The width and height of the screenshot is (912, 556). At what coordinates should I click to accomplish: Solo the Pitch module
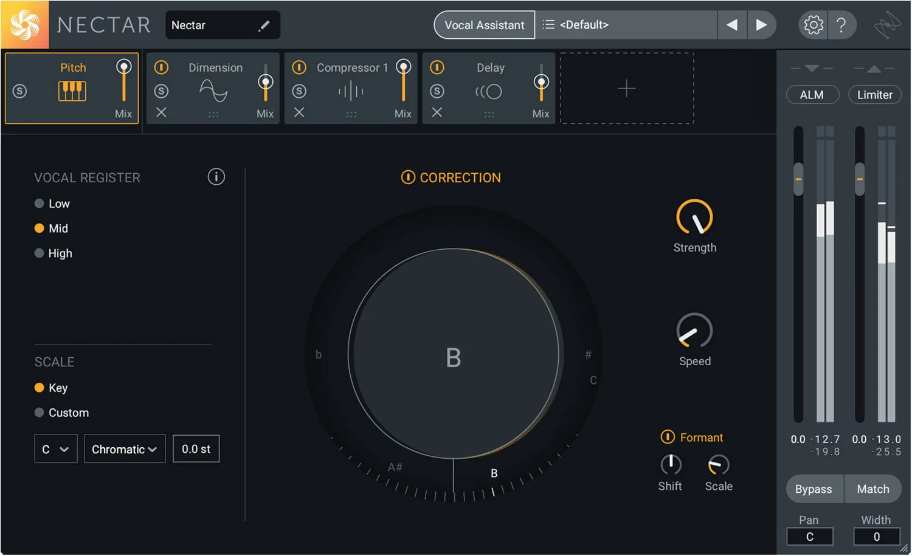point(19,91)
